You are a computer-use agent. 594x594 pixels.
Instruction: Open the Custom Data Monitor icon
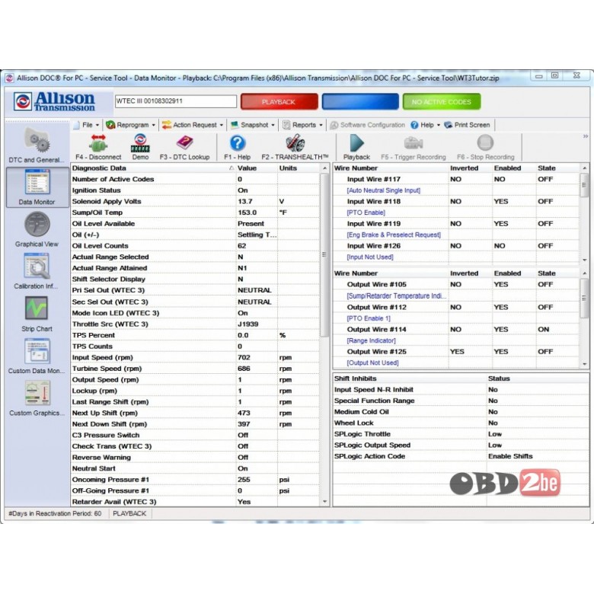(37, 351)
